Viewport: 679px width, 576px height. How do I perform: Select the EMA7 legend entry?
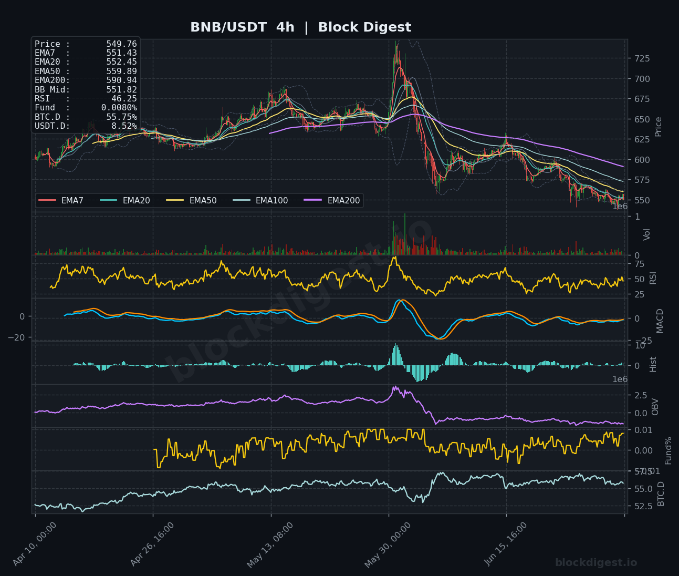coord(61,200)
